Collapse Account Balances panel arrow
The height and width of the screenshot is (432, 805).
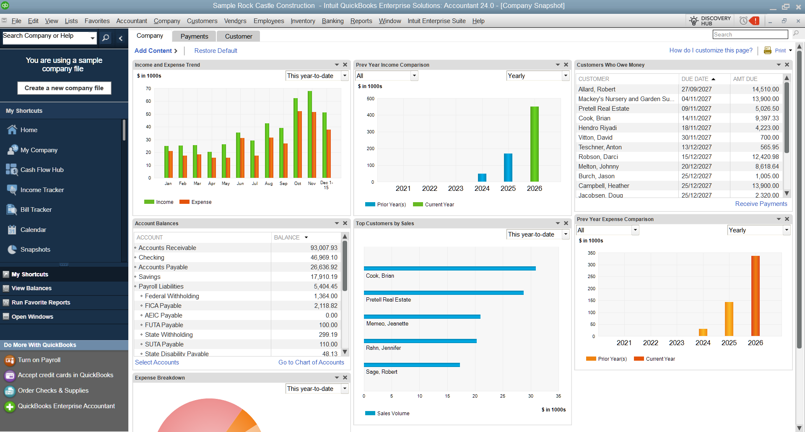(337, 223)
